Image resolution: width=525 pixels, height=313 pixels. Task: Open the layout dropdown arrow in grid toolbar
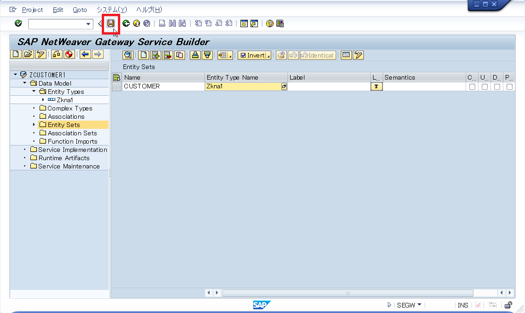[230, 57]
